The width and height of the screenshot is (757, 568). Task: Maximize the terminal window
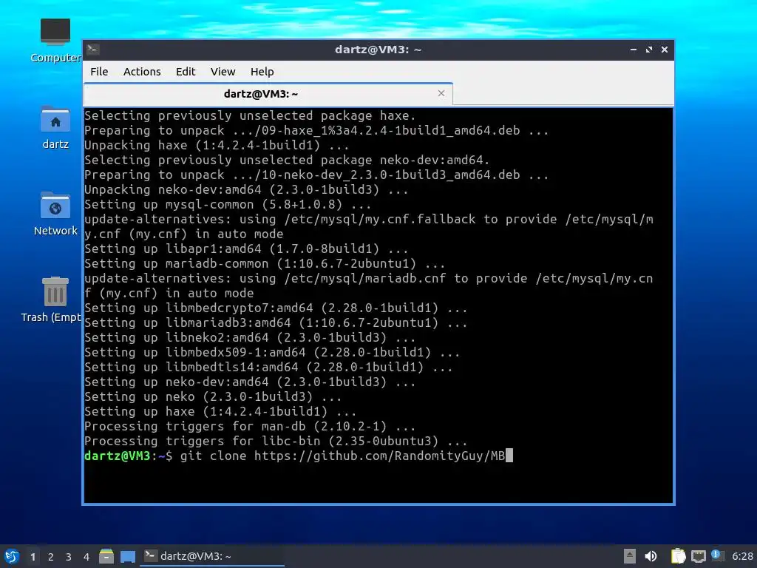pos(649,50)
